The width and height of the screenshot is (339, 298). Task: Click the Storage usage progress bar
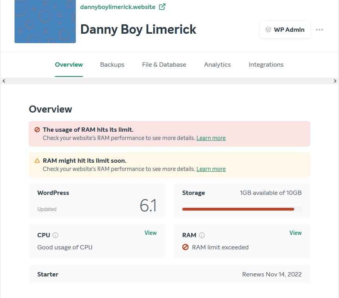242,209
